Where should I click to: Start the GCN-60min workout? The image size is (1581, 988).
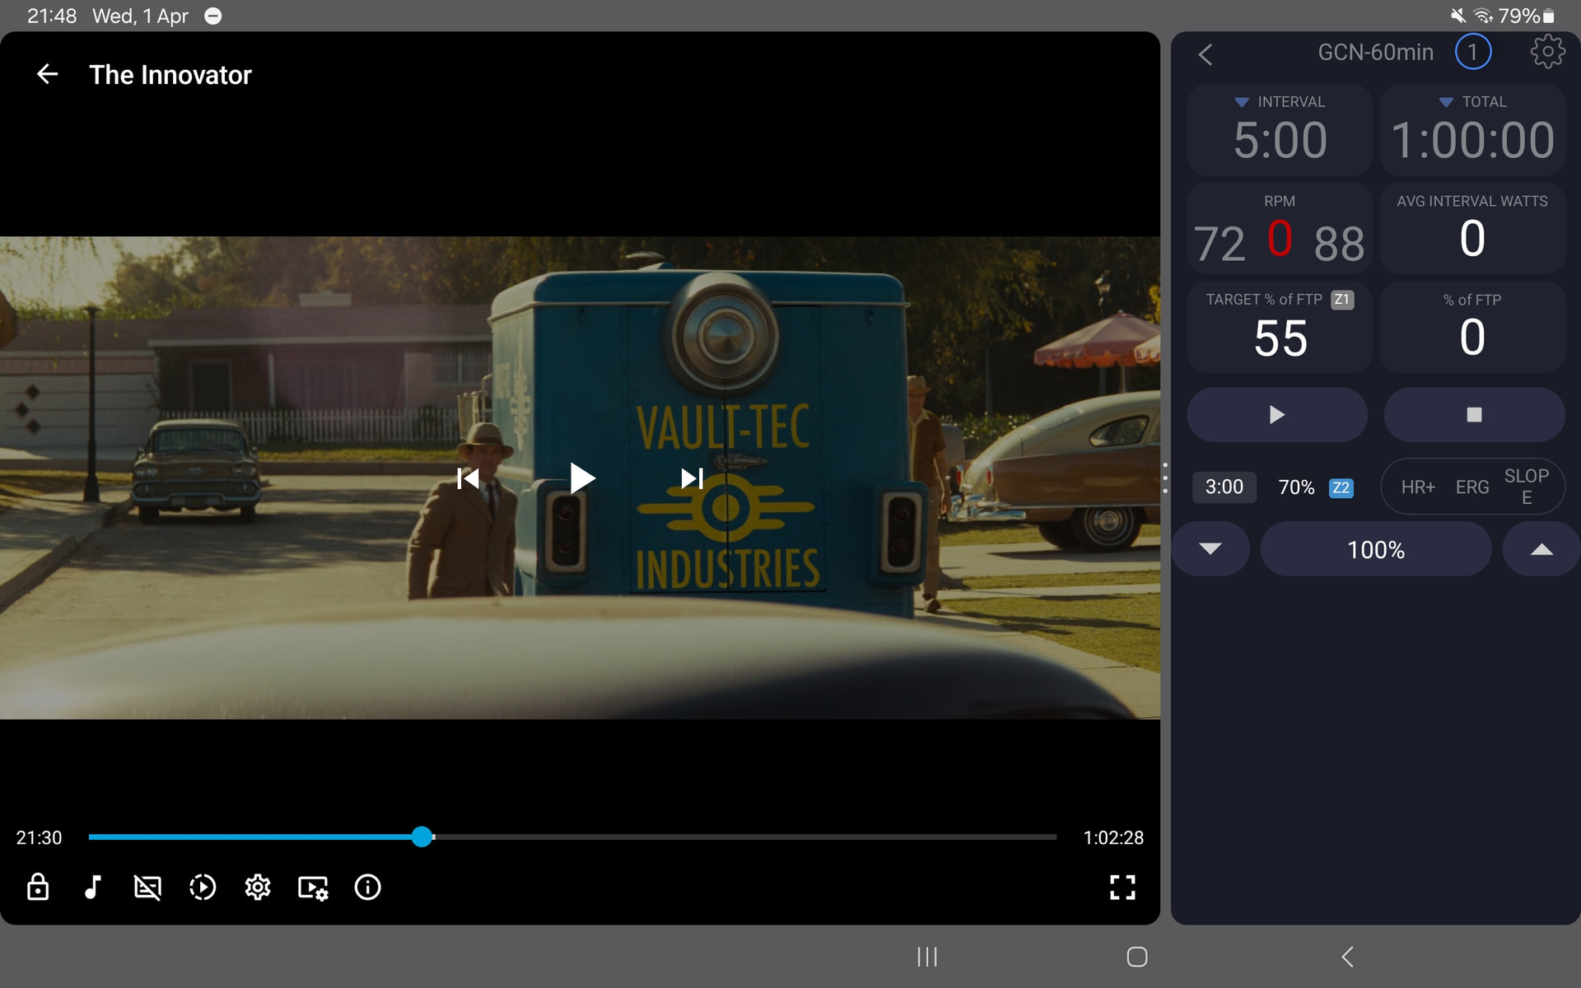click(1276, 415)
